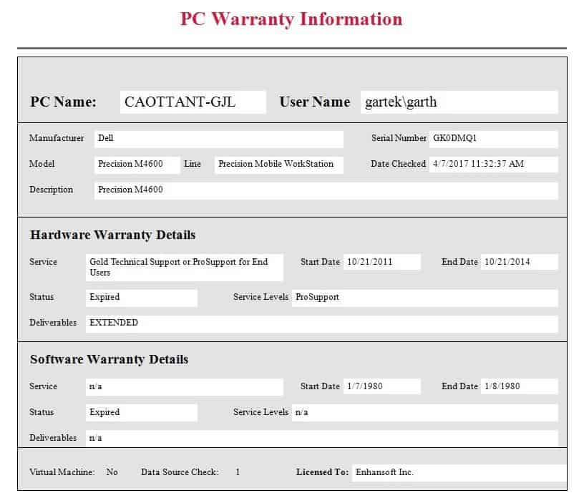Click the PC Name label
The width and height of the screenshot is (584, 498).
click(63, 102)
